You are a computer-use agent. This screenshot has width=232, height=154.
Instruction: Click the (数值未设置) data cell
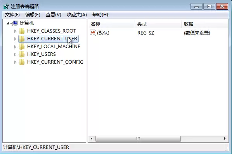tap(197, 33)
